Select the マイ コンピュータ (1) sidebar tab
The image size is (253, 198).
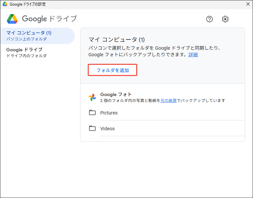point(37,36)
